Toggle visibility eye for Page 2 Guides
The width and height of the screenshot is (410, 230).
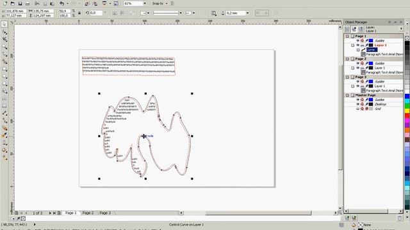click(357, 63)
